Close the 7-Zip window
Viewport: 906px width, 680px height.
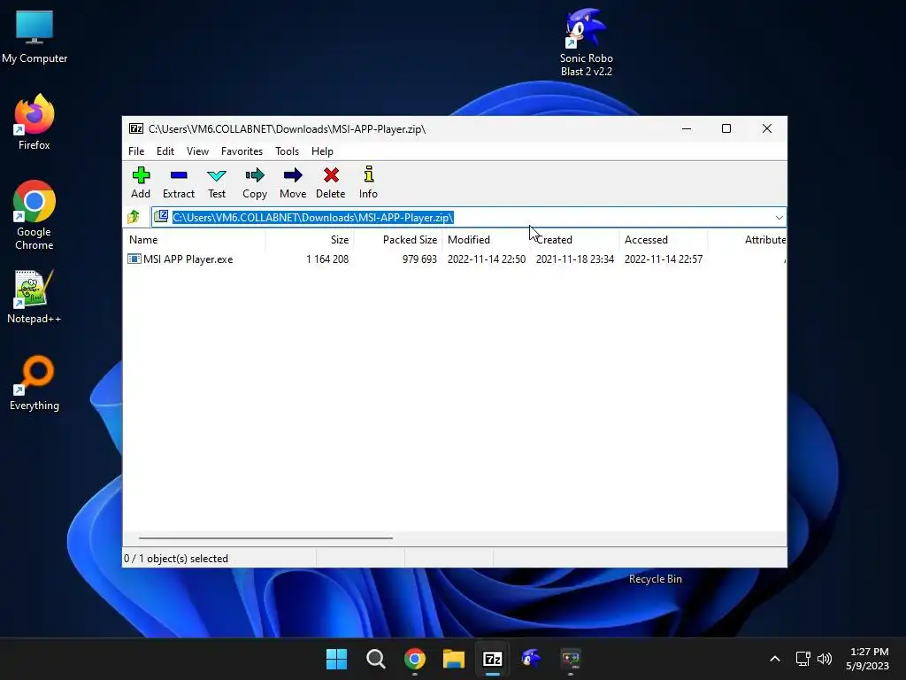[x=767, y=128]
